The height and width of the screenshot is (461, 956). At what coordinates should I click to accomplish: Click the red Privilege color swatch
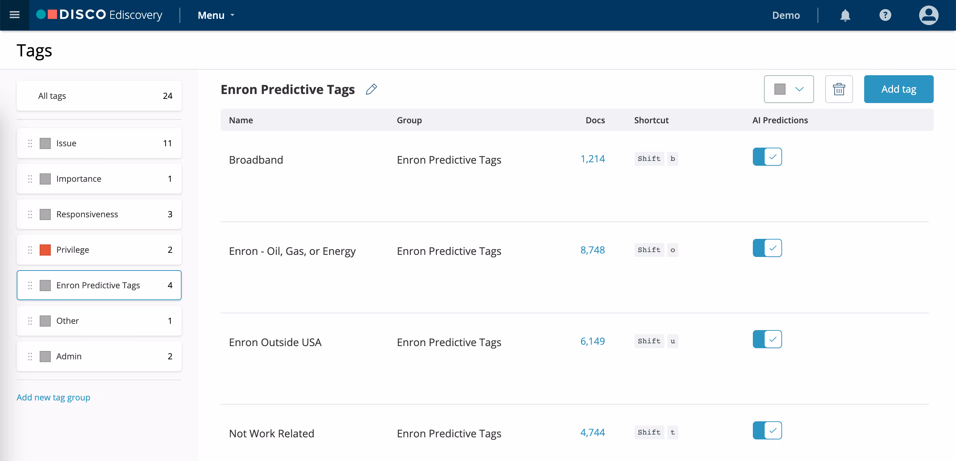45,250
